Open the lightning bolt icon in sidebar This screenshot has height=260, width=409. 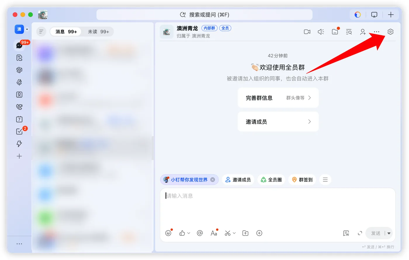pyautogui.click(x=19, y=144)
